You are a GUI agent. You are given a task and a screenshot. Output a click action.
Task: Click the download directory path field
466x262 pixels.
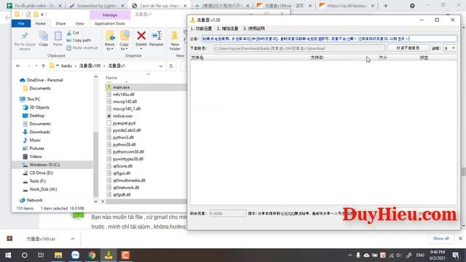(x=299, y=48)
